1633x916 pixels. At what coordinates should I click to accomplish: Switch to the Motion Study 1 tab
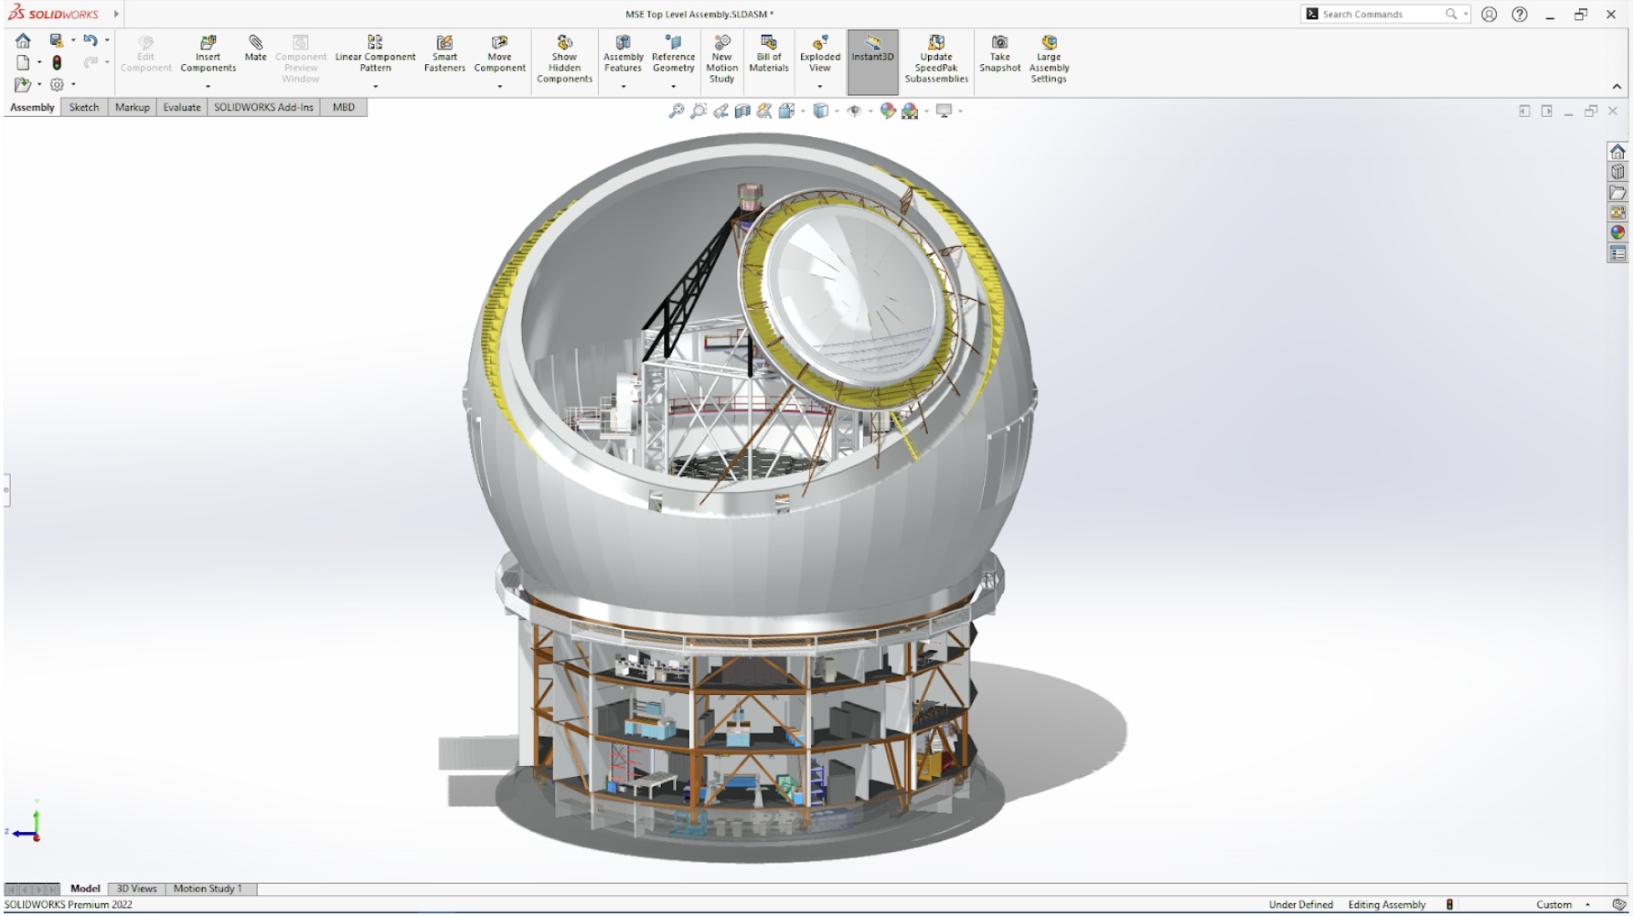pos(208,888)
